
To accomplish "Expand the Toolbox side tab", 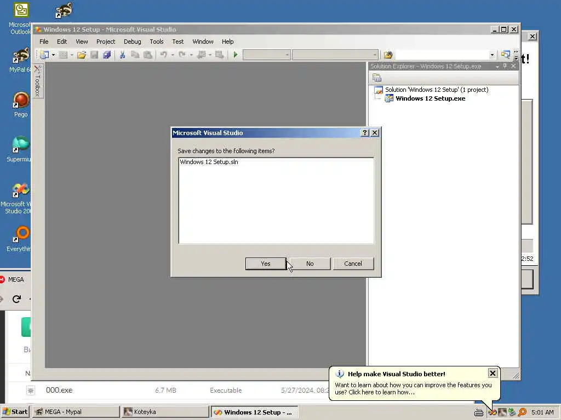I will (x=38, y=81).
